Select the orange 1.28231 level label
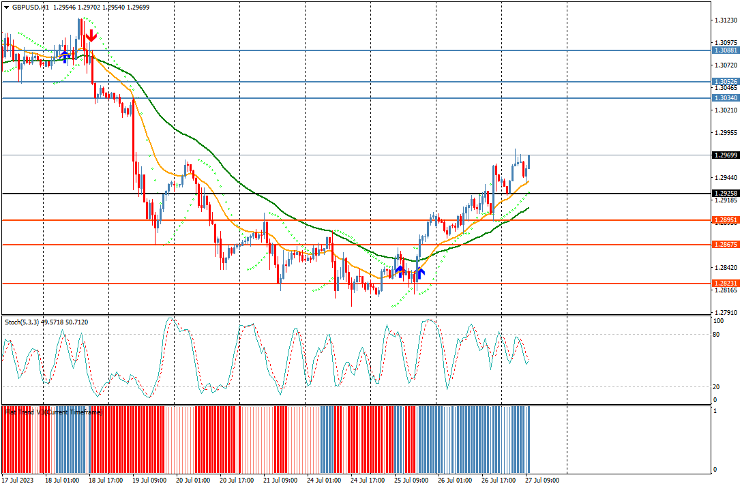The height and width of the screenshot is (488, 742). (x=726, y=284)
